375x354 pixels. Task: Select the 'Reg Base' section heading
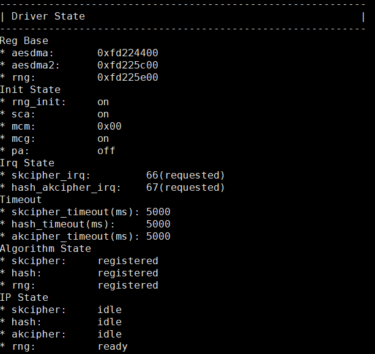24,40
